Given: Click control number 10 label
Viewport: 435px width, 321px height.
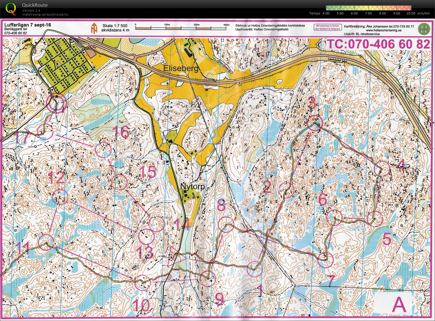Looking at the screenshot, I should pos(141,305).
